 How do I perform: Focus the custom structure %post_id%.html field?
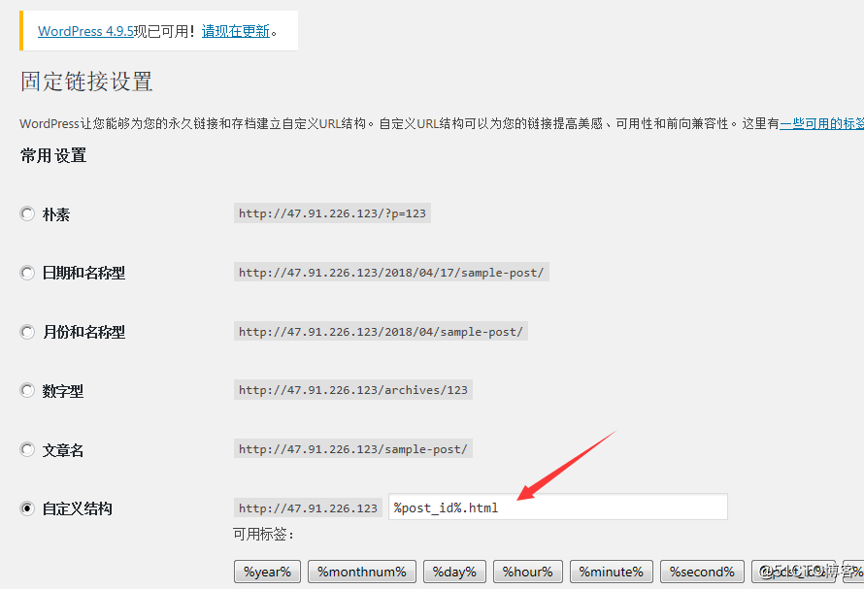click(x=557, y=507)
